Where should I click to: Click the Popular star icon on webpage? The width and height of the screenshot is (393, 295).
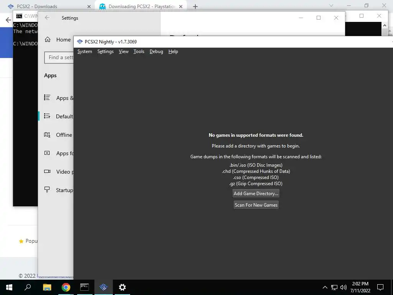(21, 241)
